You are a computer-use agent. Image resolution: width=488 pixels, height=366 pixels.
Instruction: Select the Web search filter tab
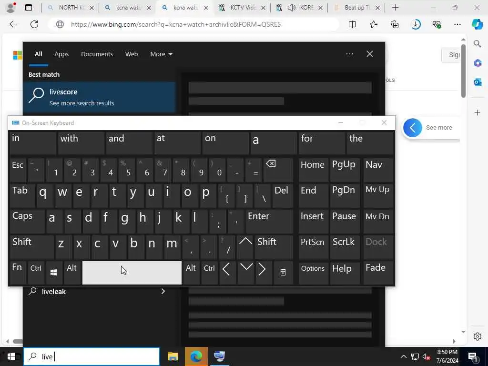132,54
